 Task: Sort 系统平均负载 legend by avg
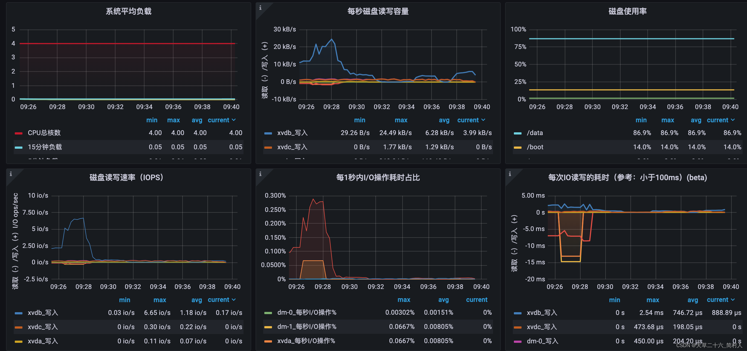click(197, 120)
